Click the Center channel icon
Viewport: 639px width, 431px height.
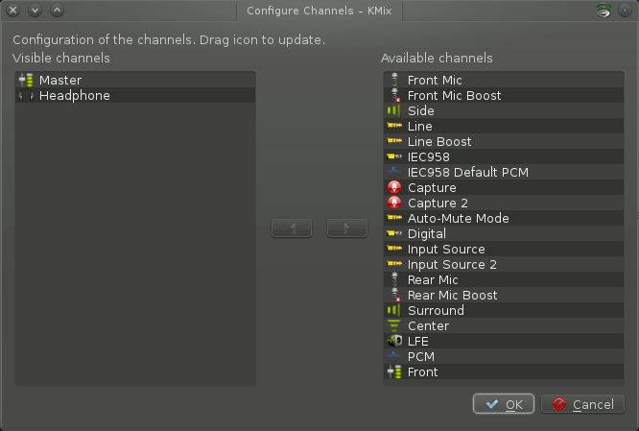pyautogui.click(x=393, y=326)
